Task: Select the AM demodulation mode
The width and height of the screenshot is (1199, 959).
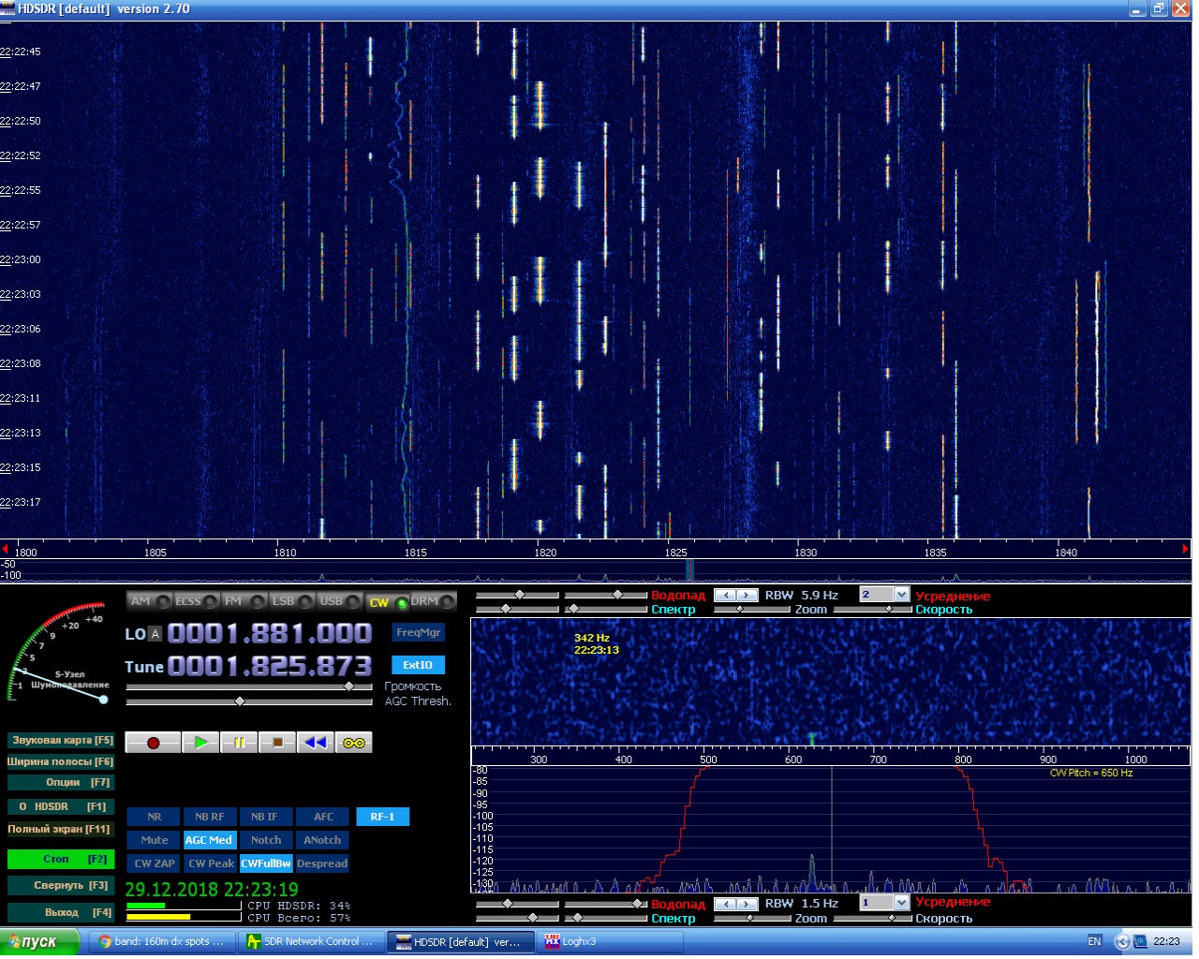Action: point(141,601)
